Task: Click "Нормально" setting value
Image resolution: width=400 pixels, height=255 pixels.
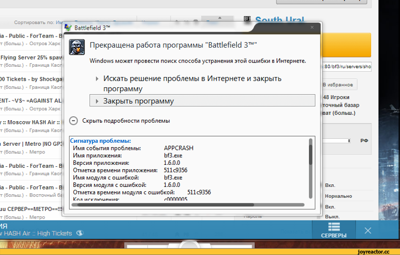Action: tap(338, 196)
